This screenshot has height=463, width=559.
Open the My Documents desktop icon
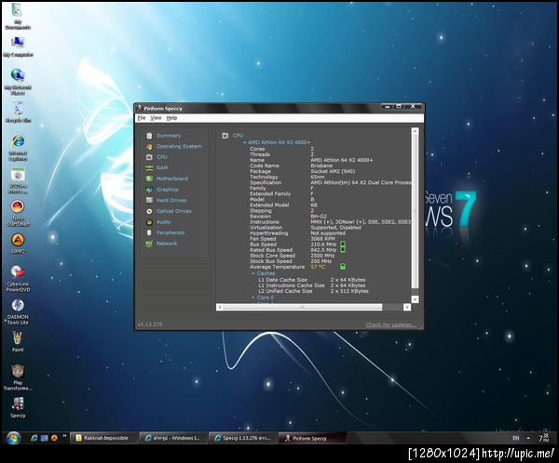point(17,10)
